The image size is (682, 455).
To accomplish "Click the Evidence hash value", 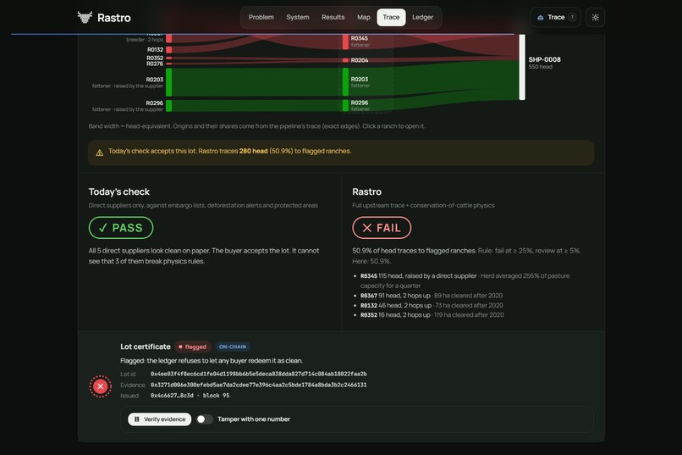I will tap(258, 385).
